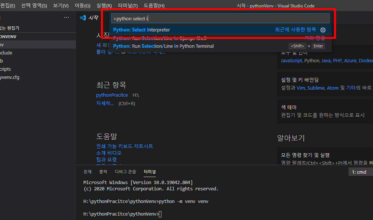This screenshot has width=373, height=220.
Task: Open the 보기(V) menu
Action: [x=60, y=6]
